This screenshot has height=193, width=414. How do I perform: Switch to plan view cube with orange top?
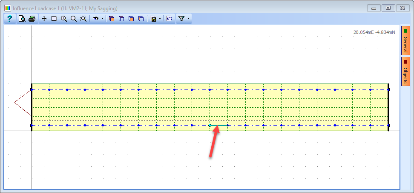(121, 19)
